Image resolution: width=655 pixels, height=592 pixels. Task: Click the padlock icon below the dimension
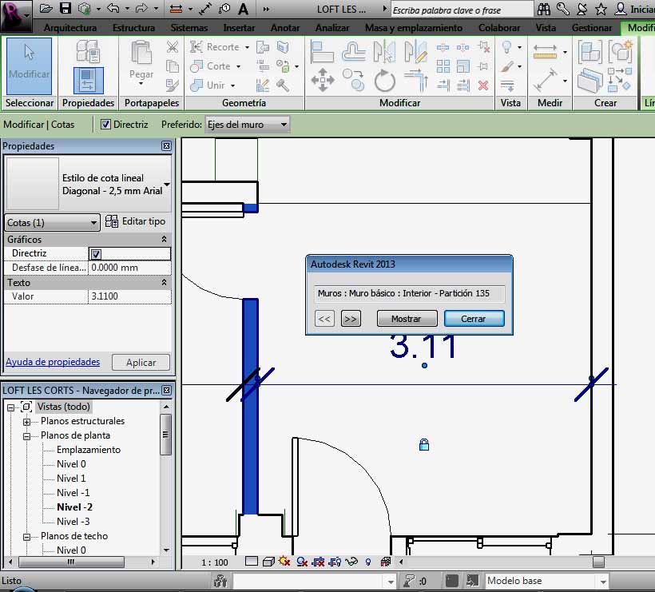(424, 444)
